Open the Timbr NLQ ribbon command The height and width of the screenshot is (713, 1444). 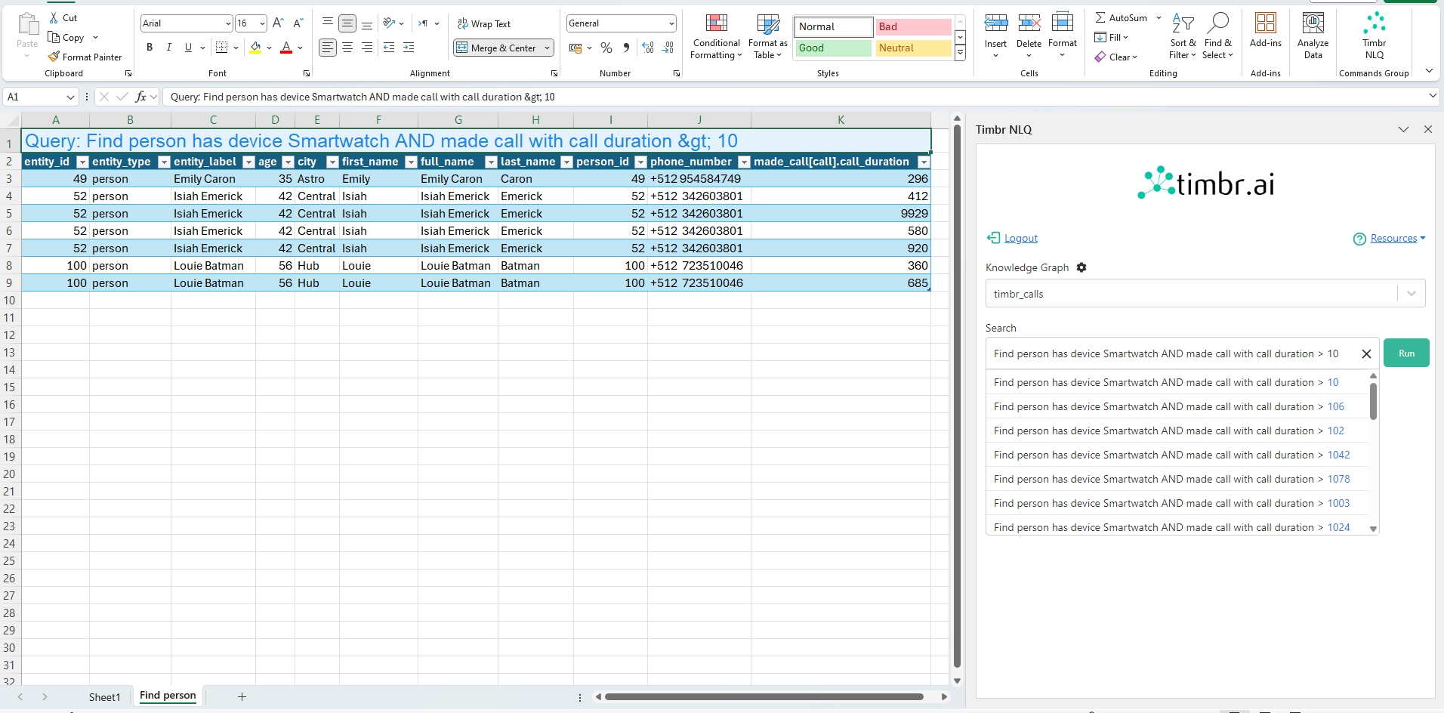[1374, 35]
